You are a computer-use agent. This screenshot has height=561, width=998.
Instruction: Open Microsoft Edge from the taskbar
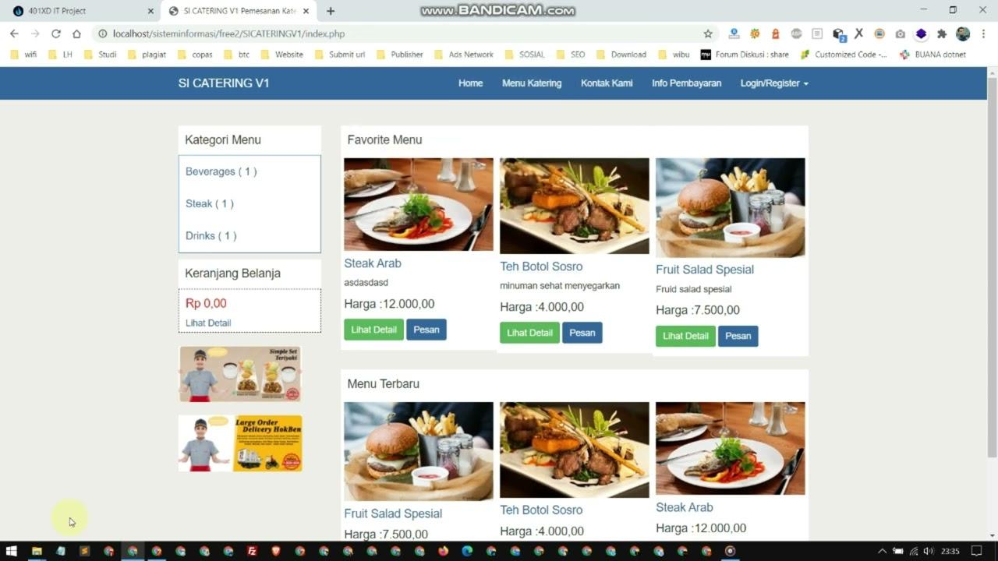[467, 551]
